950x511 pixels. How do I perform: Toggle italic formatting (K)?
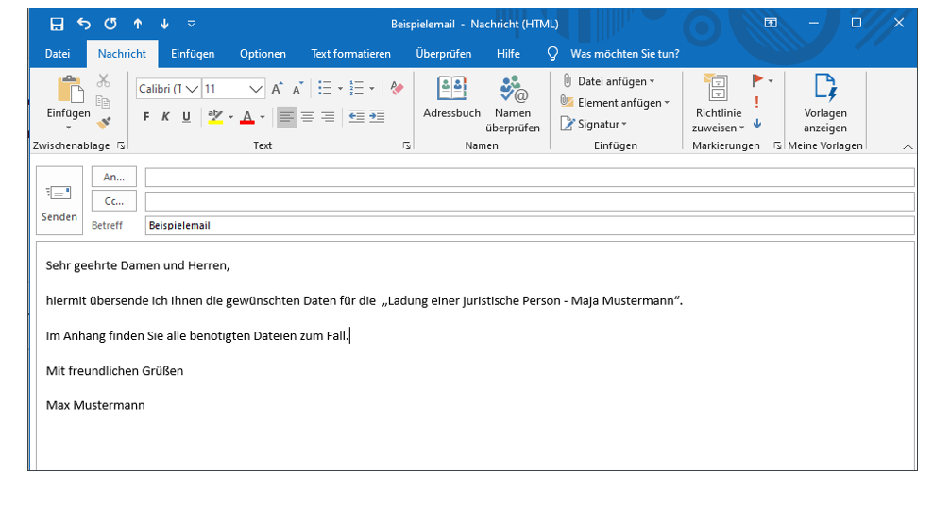pos(165,117)
